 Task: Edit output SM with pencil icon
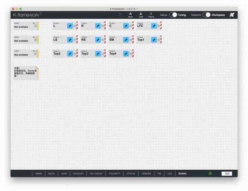tap(126, 40)
